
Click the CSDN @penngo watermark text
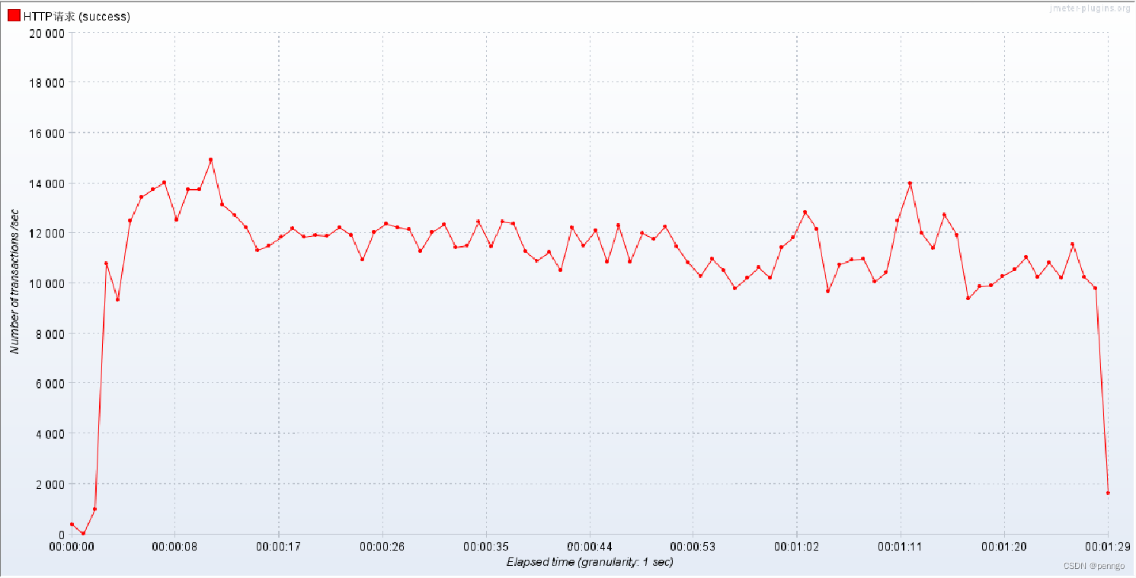point(1096,566)
